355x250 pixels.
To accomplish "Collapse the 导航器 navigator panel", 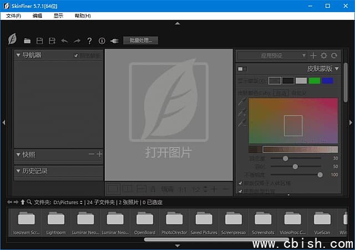I will [x=18, y=55].
